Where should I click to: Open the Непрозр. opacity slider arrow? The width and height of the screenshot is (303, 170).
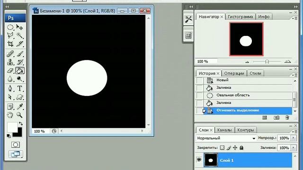tap(294, 138)
